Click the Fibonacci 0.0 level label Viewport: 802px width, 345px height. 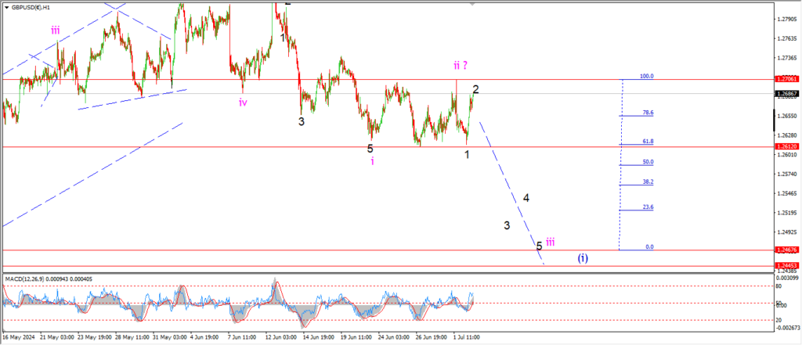pos(649,246)
